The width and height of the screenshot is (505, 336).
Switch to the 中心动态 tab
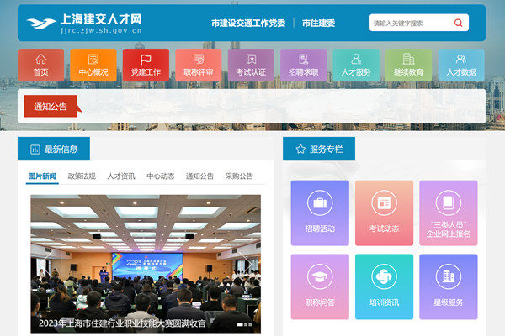point(161,176)
